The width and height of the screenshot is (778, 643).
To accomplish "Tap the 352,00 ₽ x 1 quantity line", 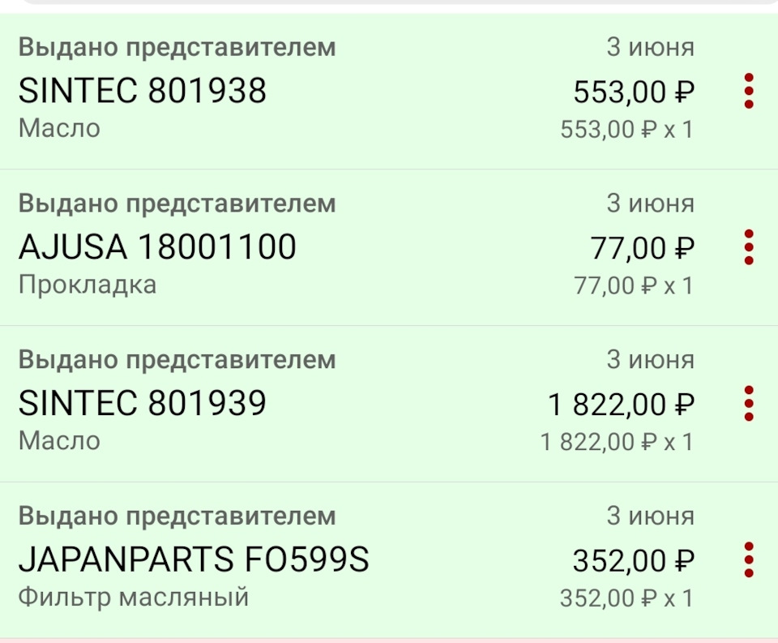I will click(x=626, y=598).
